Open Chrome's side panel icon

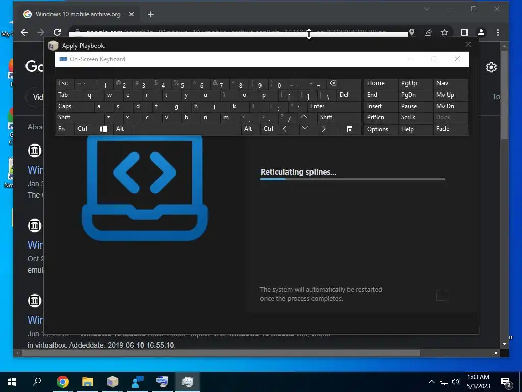[465, 32]
